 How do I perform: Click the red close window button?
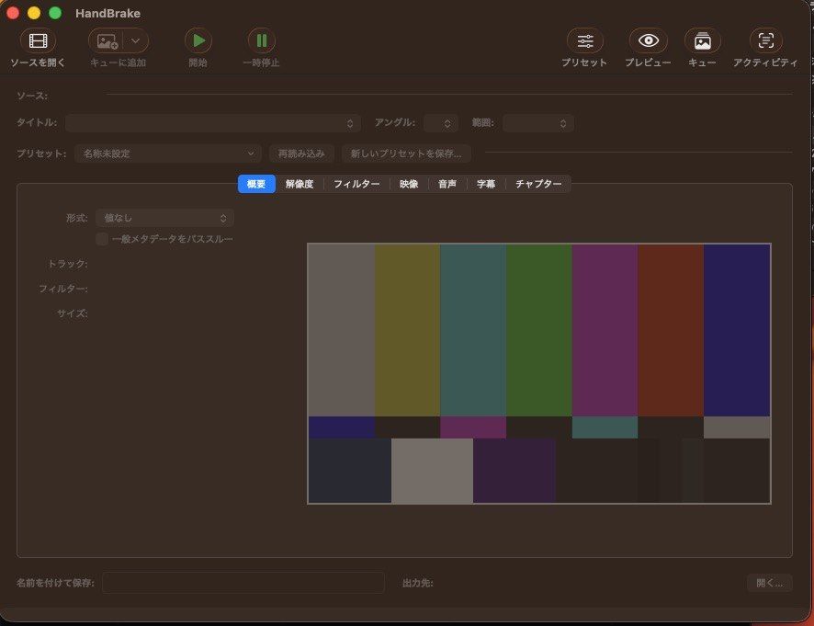point(13,13)
